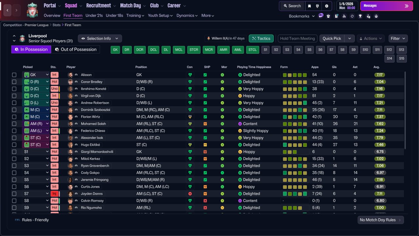
Task: Click the tactics board icon in the bookmarks bar
Action: pos(336,16)
